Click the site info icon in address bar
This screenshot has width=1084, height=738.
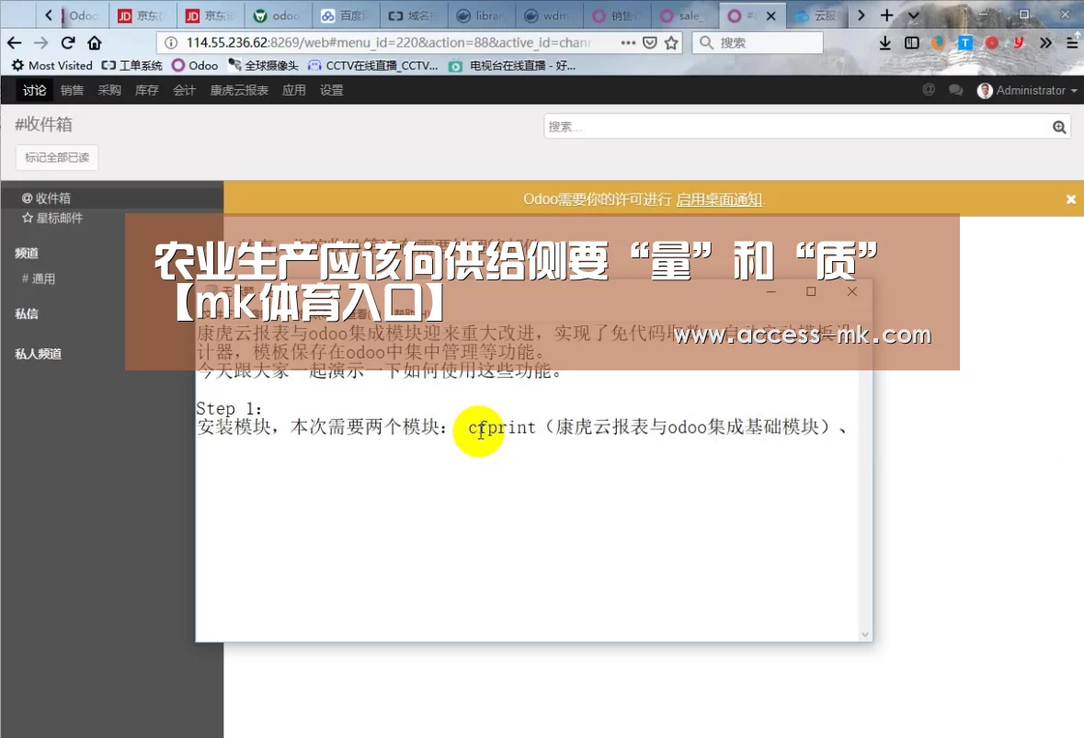[x=171, y=43]
